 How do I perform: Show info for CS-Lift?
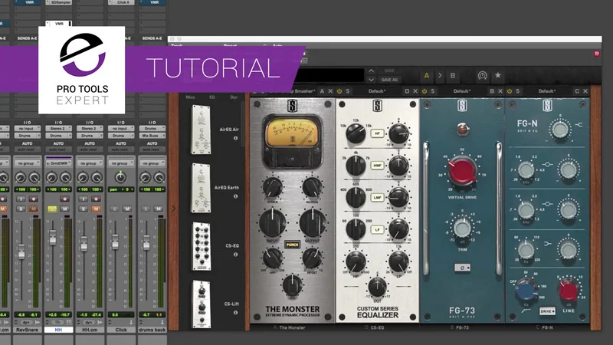236,313
